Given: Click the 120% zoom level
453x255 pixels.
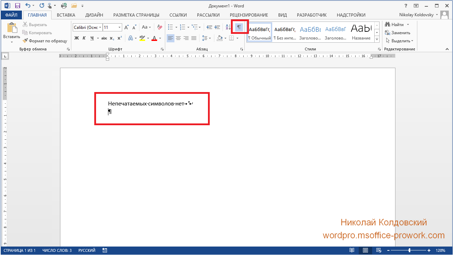Looking at the screenshot, I should [x=440, y=250].
